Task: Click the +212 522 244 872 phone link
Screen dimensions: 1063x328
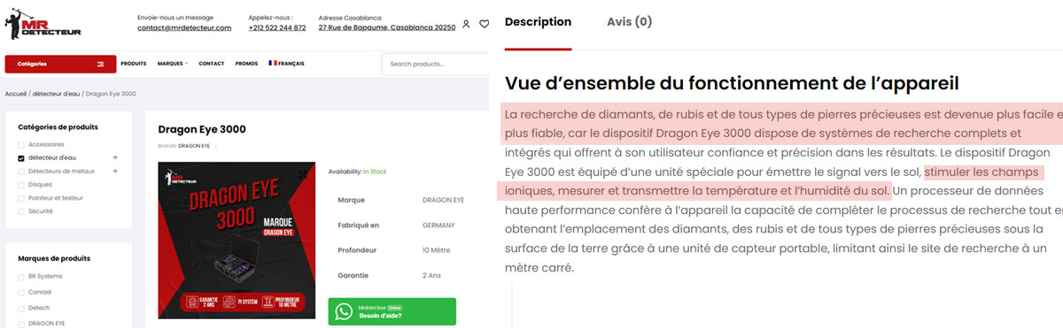Action: coord(277,27)
